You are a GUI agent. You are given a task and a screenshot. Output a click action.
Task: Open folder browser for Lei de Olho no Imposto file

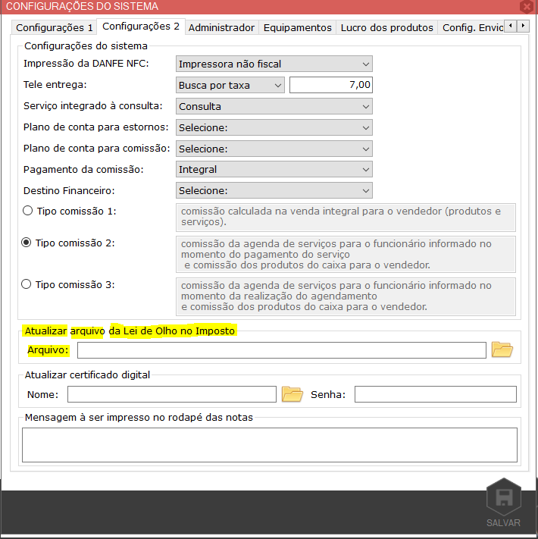pos(502,350)
